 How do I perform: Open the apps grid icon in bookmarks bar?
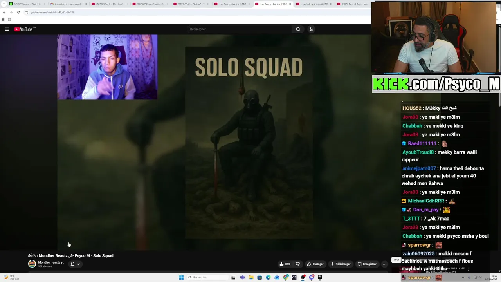pos(9,20)
